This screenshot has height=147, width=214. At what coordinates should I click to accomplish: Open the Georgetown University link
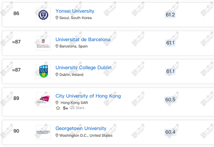tap(81, 128)
